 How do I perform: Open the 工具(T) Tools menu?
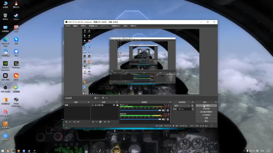click(125, 26)
